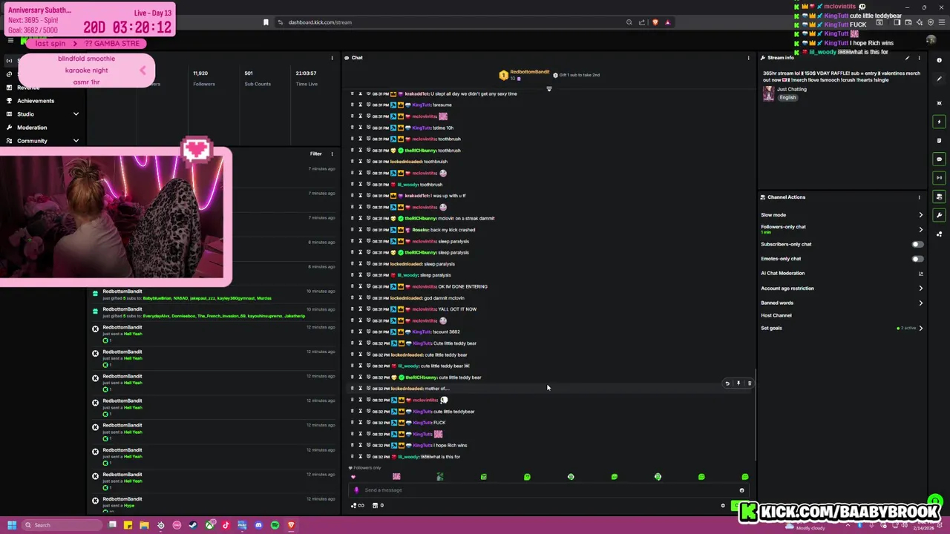Open TikTok app from the taskbar
The image size is (950, 534).
point(226,525)
